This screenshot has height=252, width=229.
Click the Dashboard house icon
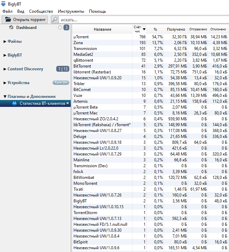click(11, 28)
